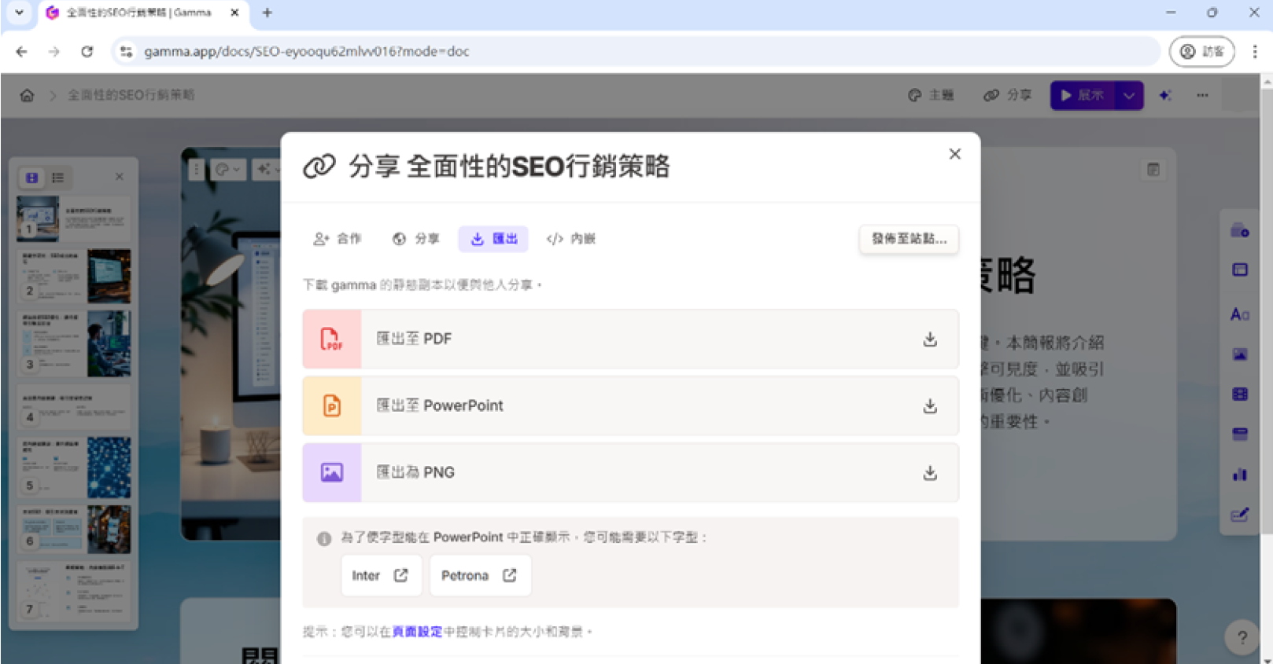The height and width of the screenshot is (664, 1273).
Task: Open forms and buttons tool in right toolbar
Action: (1240, 515)
